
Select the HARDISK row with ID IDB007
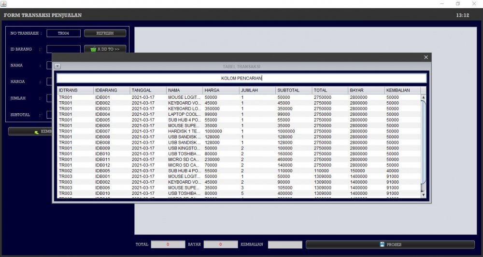[193, 131]
